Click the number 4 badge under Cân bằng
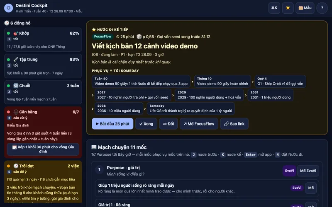This screenshot has width=332, height=207. point(9,118)
